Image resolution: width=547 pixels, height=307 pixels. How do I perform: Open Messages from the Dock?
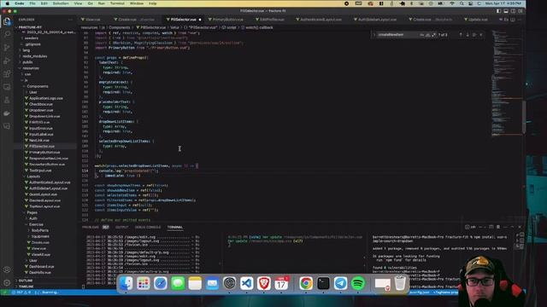click(x=178, y=283)
